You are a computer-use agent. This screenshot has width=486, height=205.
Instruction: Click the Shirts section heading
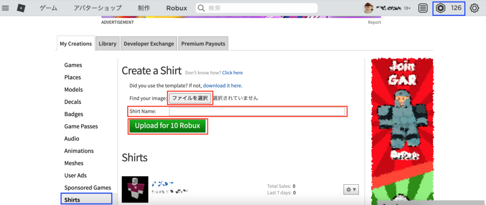[134, 157]
